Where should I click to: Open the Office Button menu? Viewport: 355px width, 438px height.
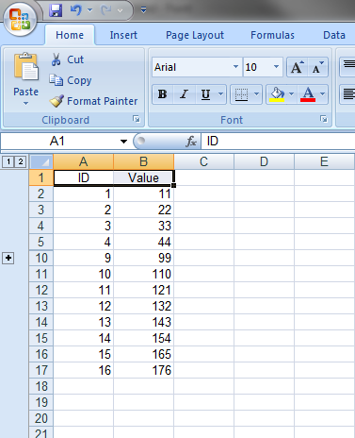pos(20,20)
